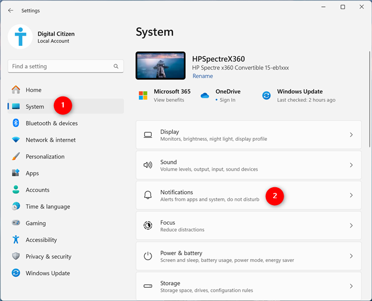The height and width of the screenshot is (301, 372).
Task: Click the Sound speaker icon
Action: [x=148, y=165]
